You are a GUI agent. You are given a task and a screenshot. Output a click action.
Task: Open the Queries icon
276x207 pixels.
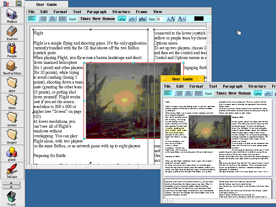[x=12, y=33]
